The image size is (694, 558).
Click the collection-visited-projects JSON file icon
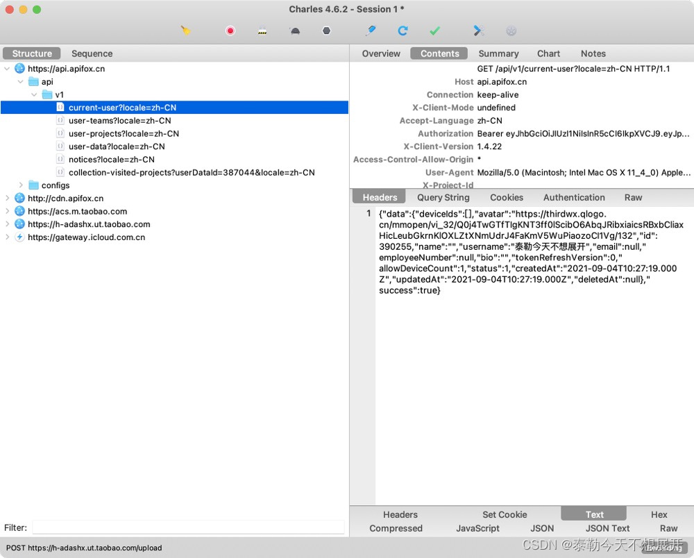tap(60, 173)
